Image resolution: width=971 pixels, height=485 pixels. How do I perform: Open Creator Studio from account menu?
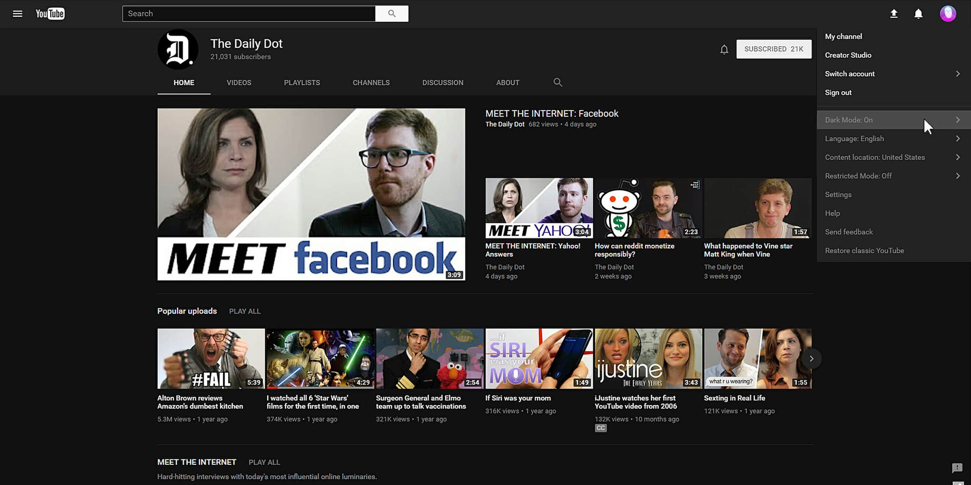tap(894, 55)
